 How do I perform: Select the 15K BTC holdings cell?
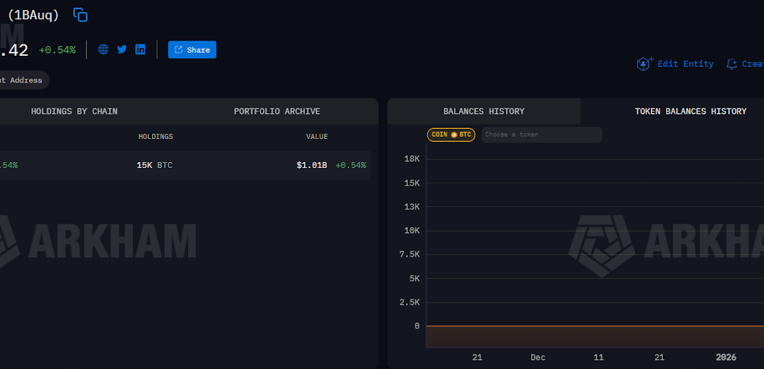(x=154, y=165)
